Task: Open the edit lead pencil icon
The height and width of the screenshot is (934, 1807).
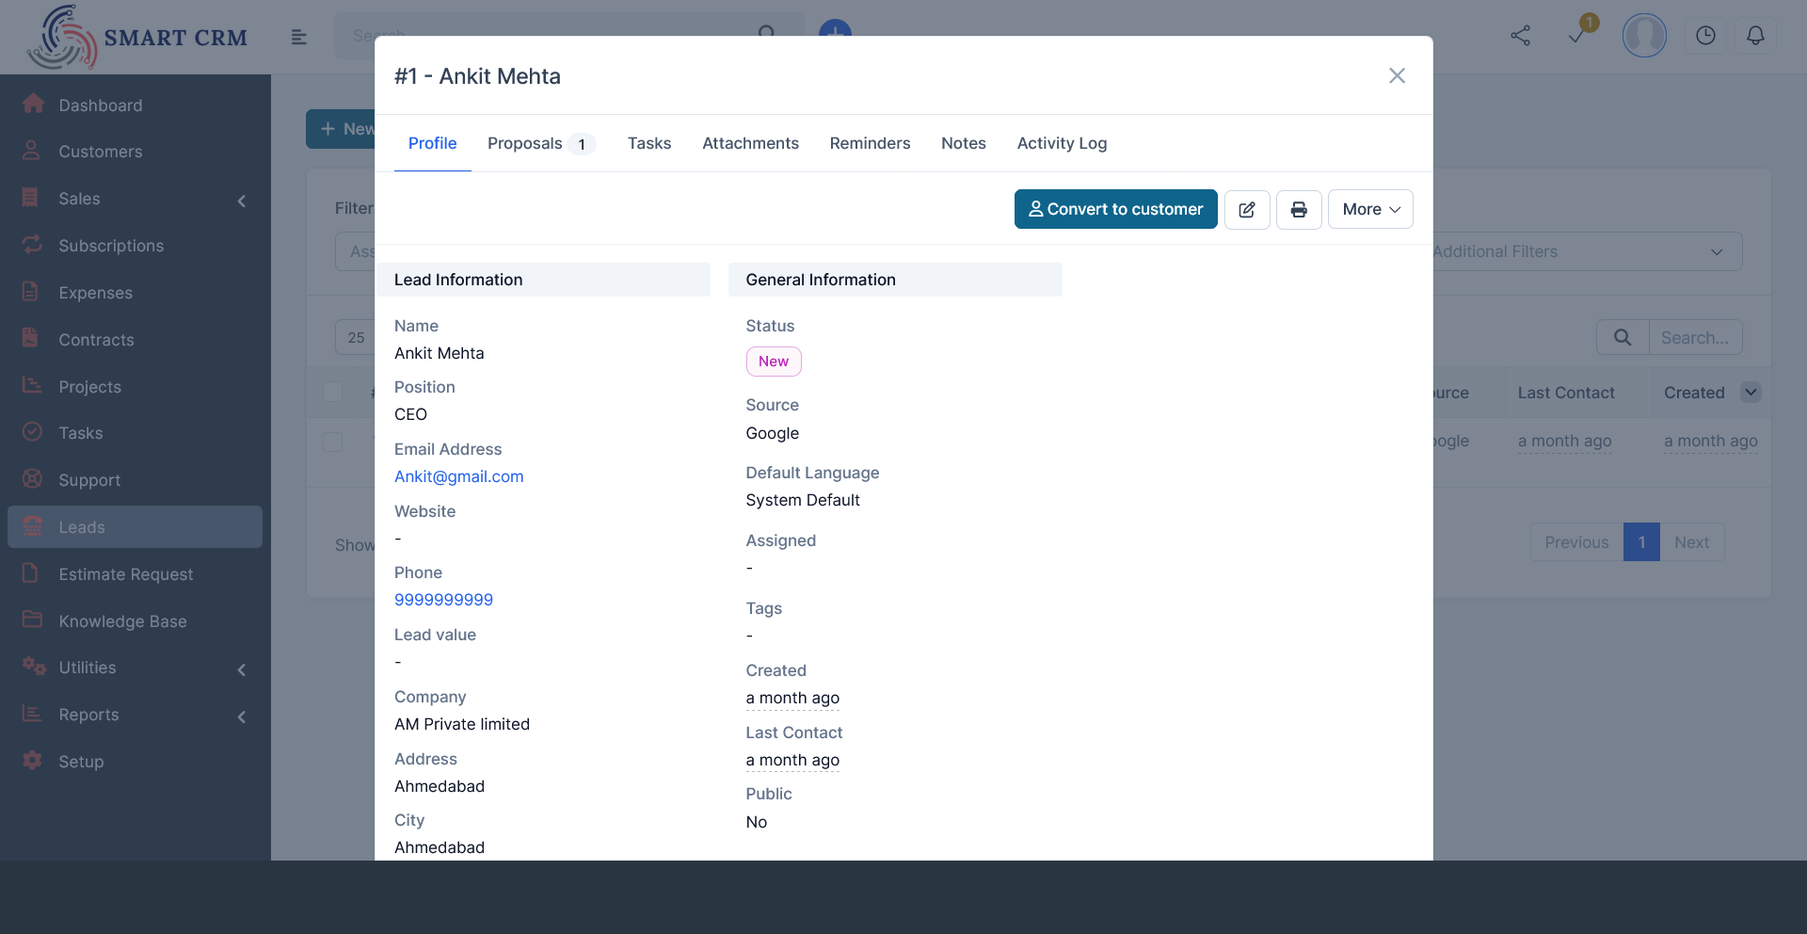Action: click(1246, 209)
